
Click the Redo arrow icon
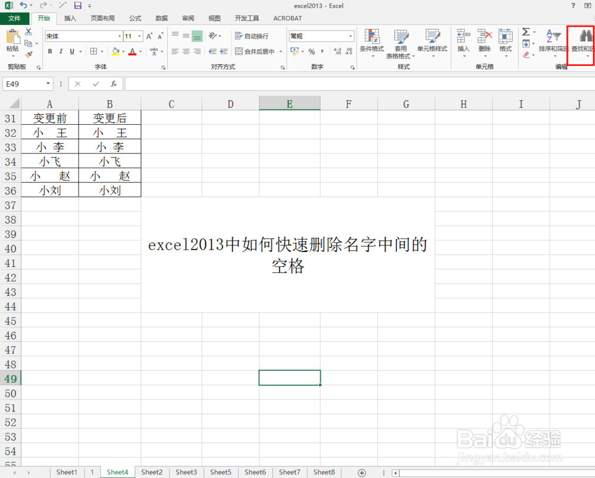tap(43, 5)
